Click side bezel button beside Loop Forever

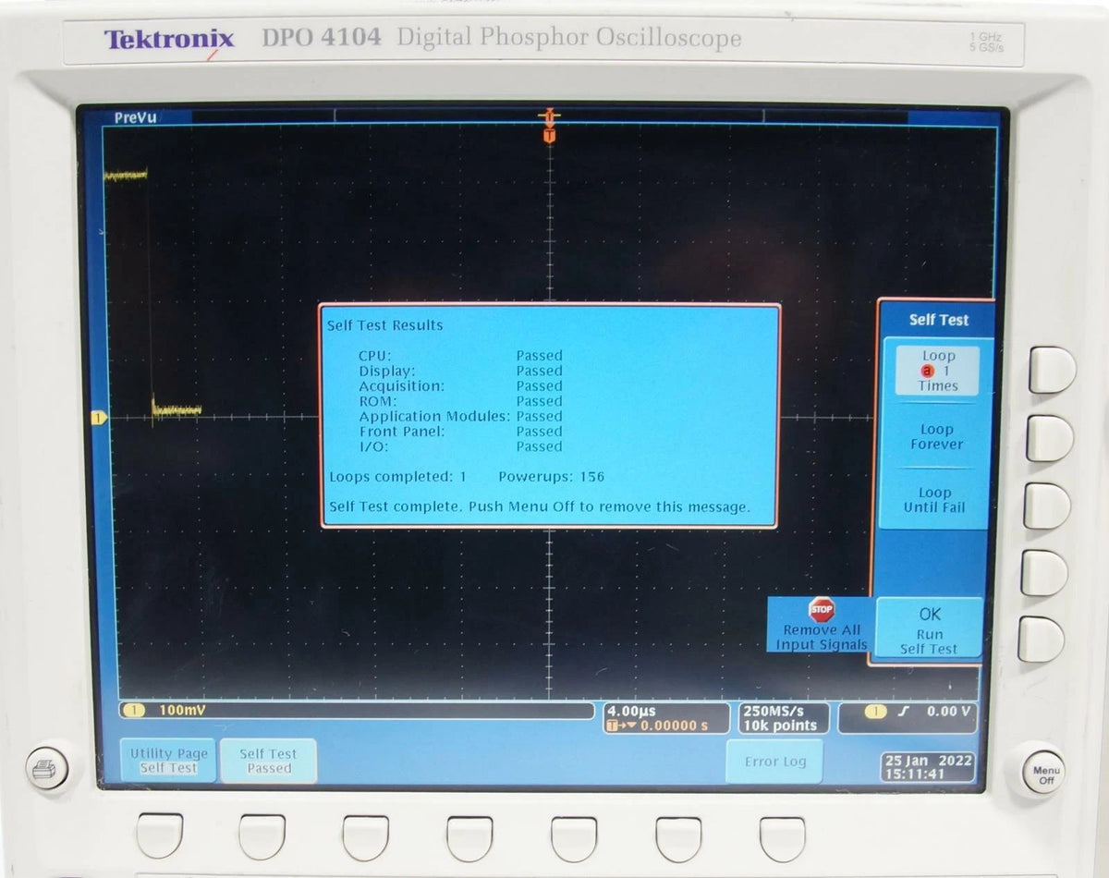pos(1050,438)
